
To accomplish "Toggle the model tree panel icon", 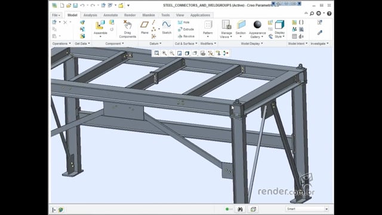I will click(x=54, y=210).
